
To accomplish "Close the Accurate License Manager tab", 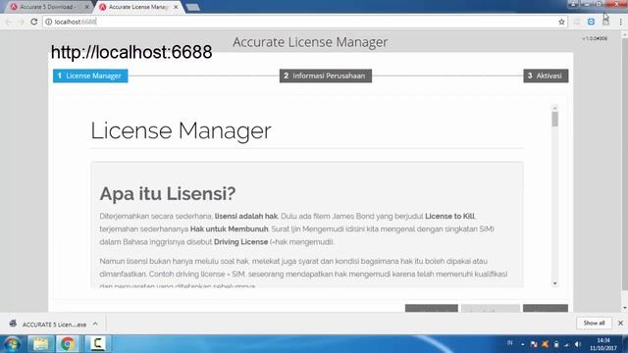I will pyautogui.click(x=176, y=7).
